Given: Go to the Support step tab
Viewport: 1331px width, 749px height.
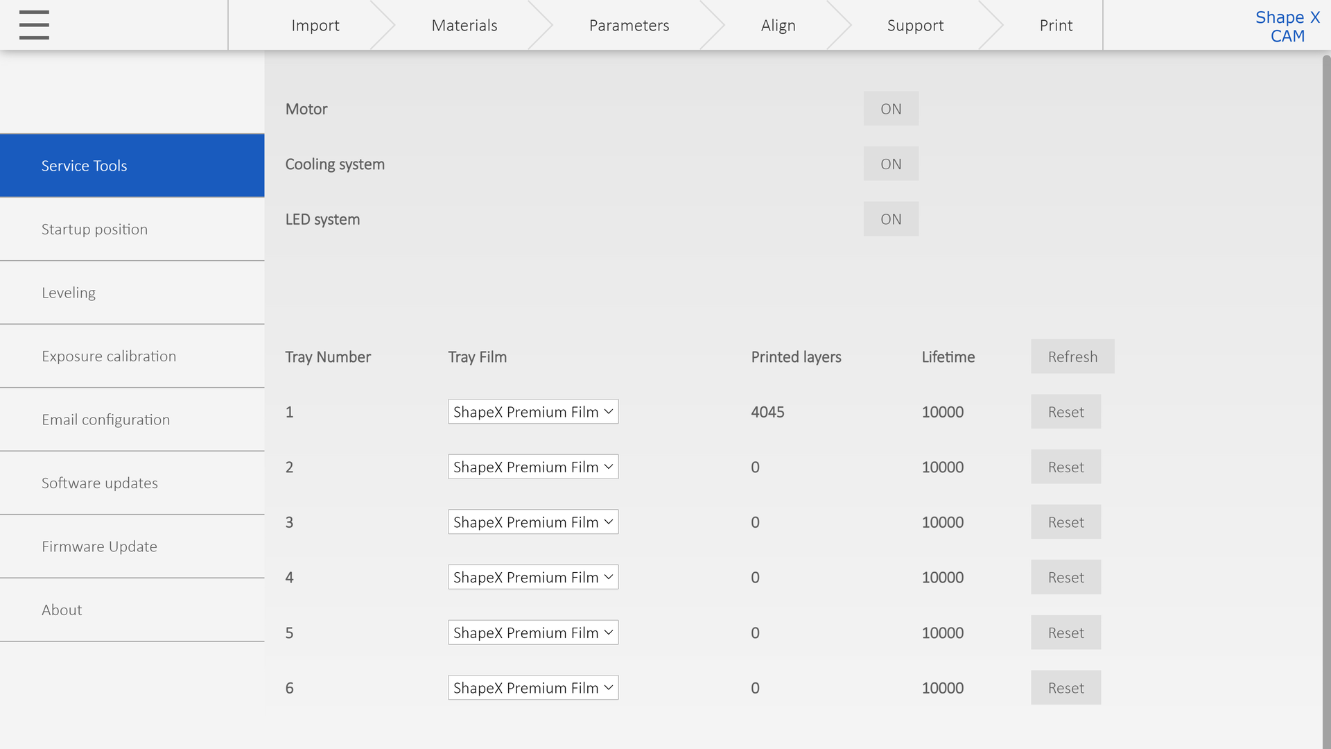Looking at the screenshot, I should click(x=915, y=26).
